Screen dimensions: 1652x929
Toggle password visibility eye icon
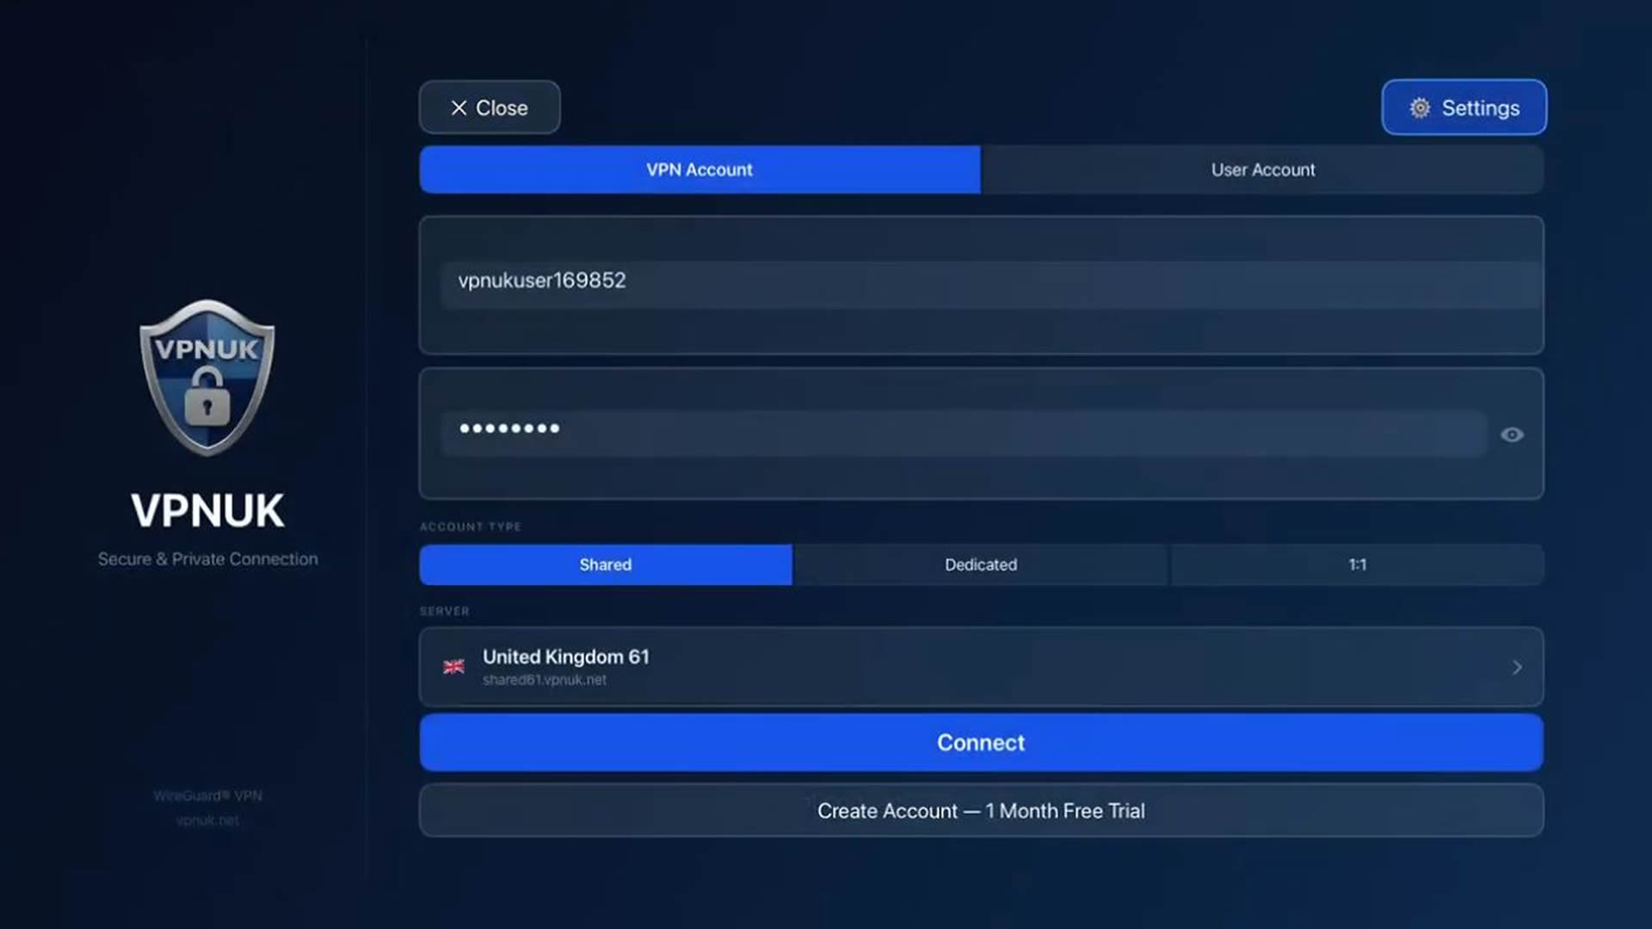pyautogui.click(x=1512, y=434)
